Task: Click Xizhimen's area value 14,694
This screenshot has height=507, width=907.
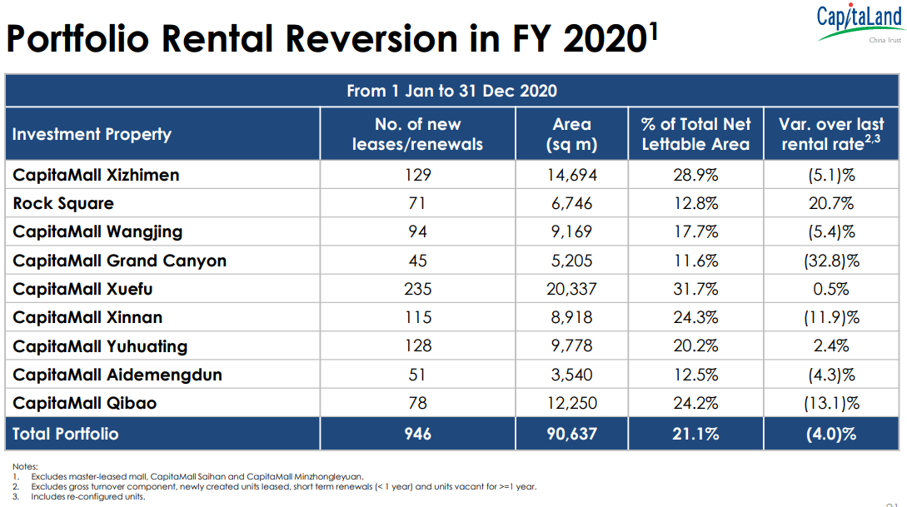Action: (571, 175)
